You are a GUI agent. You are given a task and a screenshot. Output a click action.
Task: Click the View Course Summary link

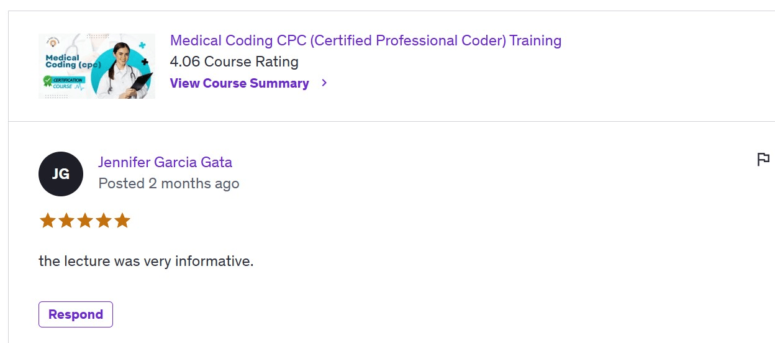[x=239, y=83]
